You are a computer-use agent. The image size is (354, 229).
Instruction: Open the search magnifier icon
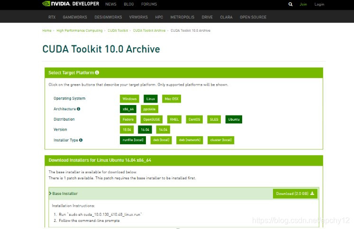pyautogui.click(x=290, y=4)
